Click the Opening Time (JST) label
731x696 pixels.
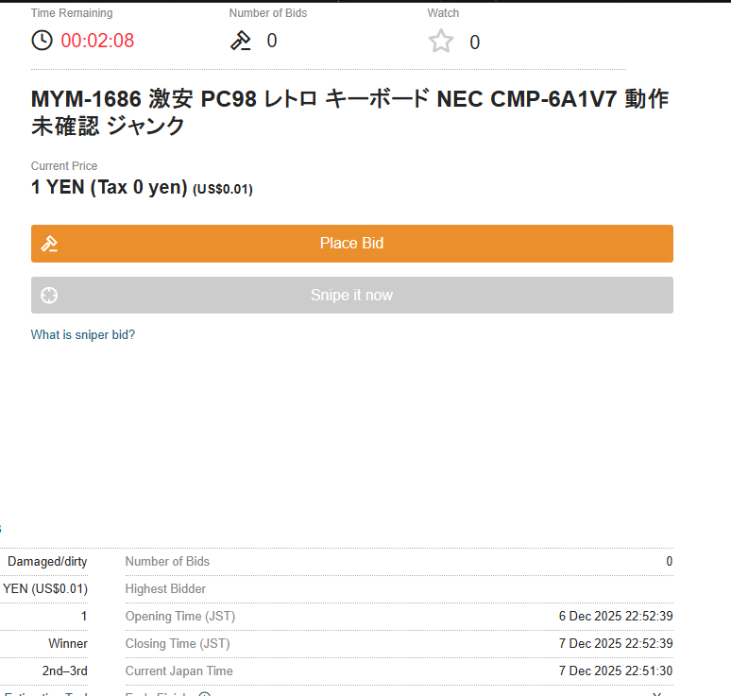pyautogui.click(x=180, y=616)
